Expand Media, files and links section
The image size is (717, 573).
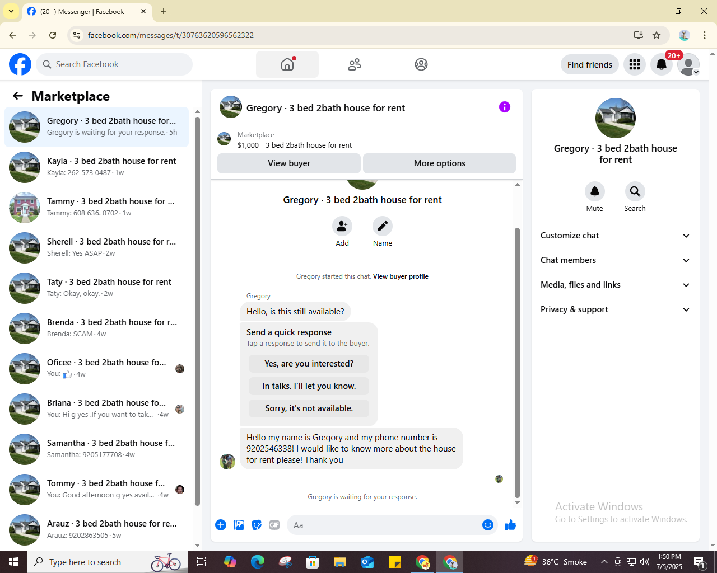(x=616, y=285)
